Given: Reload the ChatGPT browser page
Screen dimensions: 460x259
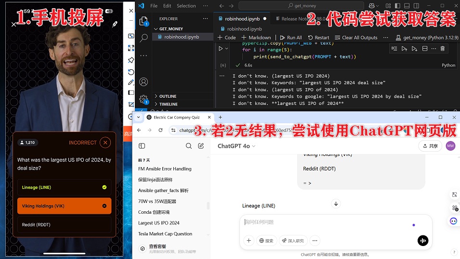Looking at the screenshot, I should click(160, 130).
